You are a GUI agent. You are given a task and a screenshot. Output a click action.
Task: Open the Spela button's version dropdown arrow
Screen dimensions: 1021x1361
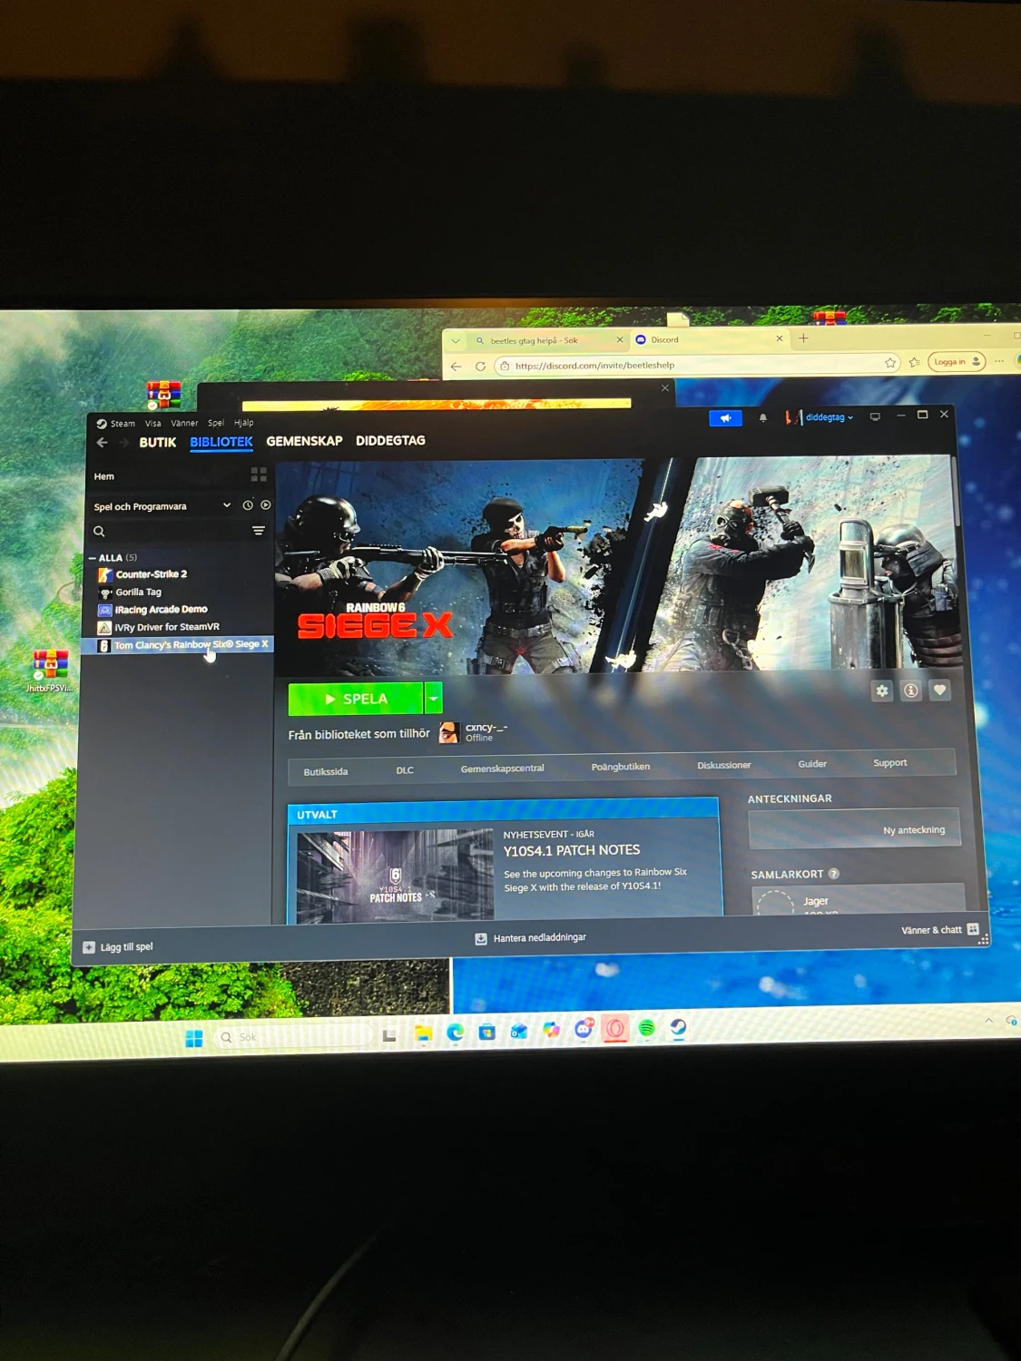[433, 699]
